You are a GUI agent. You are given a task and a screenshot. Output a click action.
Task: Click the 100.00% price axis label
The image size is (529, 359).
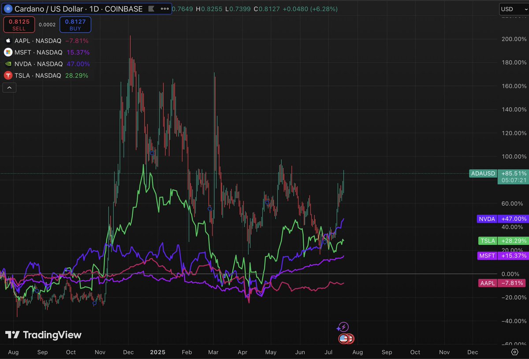pyautogui.click(x=514, y=156)
